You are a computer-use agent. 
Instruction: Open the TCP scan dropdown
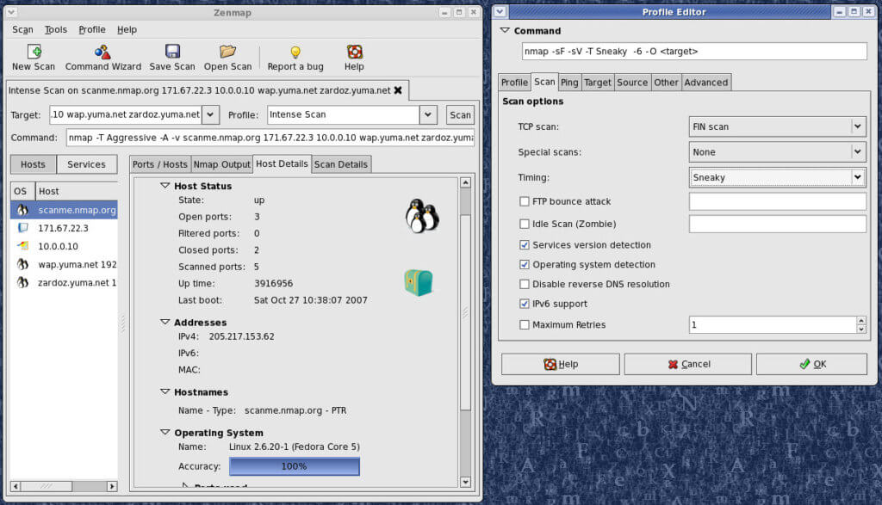click(x=778, y=127)
